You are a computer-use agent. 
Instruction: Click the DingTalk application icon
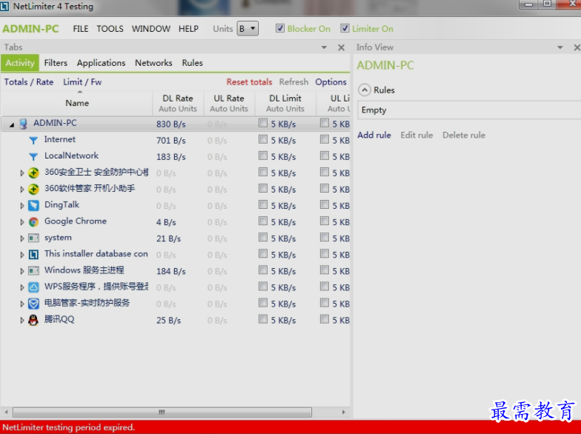[x=33, y=206]
